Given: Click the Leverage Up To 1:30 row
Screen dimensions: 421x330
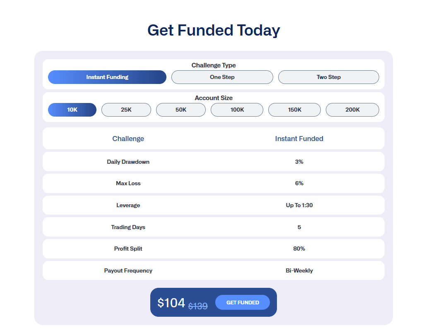Looking at the screenshot, I should [x=213, y=205].
